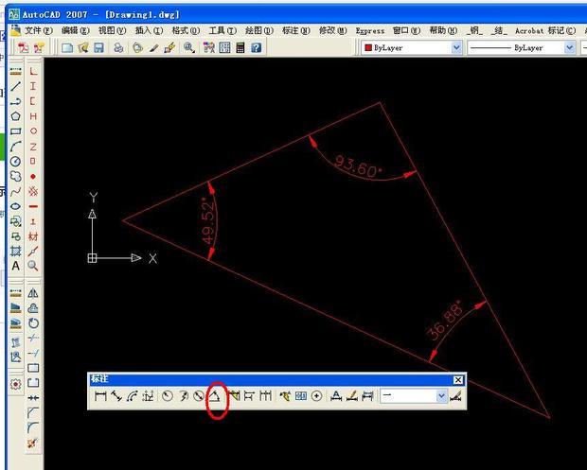The image size is (587, 470).
Task: Click the Open file toolbar icon
Action: 83,47
